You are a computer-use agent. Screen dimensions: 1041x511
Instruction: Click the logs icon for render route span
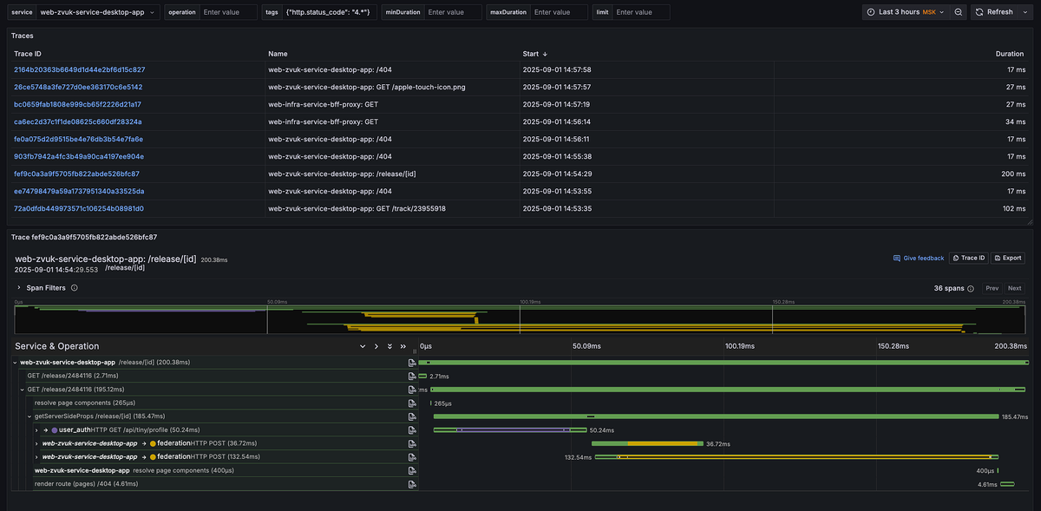412,484
